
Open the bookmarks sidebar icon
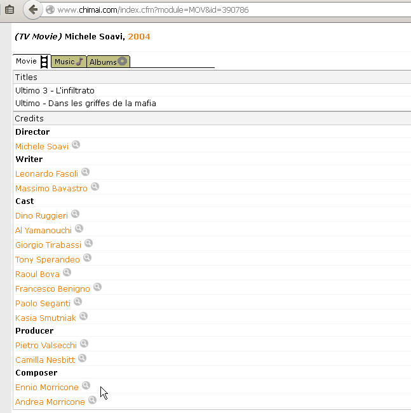10,10
